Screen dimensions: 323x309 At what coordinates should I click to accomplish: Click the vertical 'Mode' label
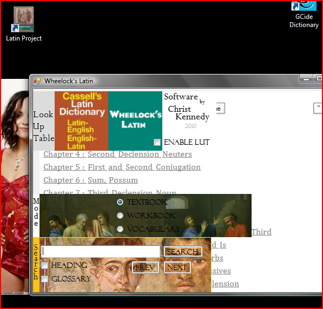(36, 212)
